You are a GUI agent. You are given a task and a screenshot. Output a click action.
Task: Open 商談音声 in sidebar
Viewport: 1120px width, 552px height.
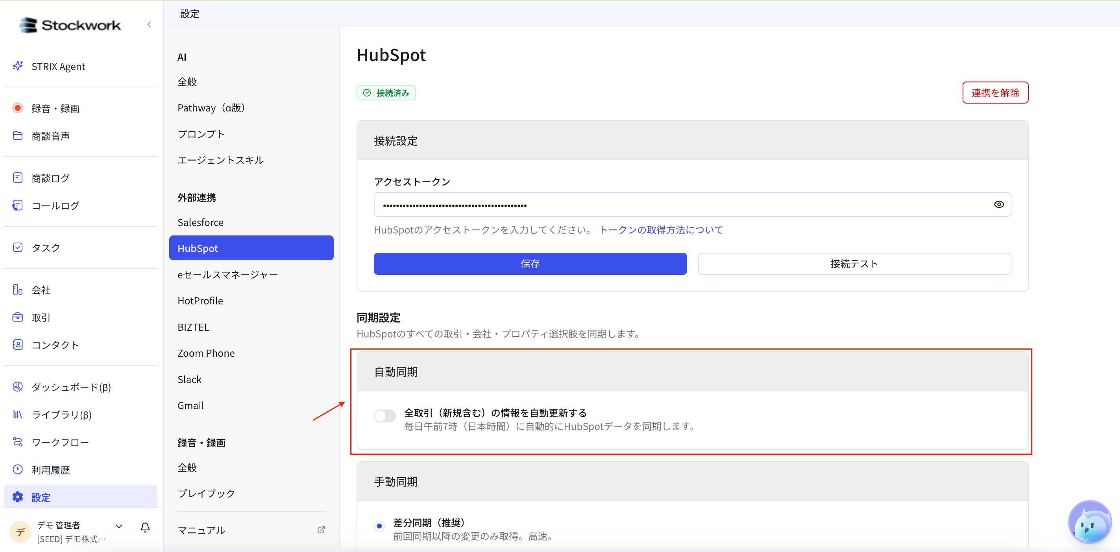coord(81,136)
